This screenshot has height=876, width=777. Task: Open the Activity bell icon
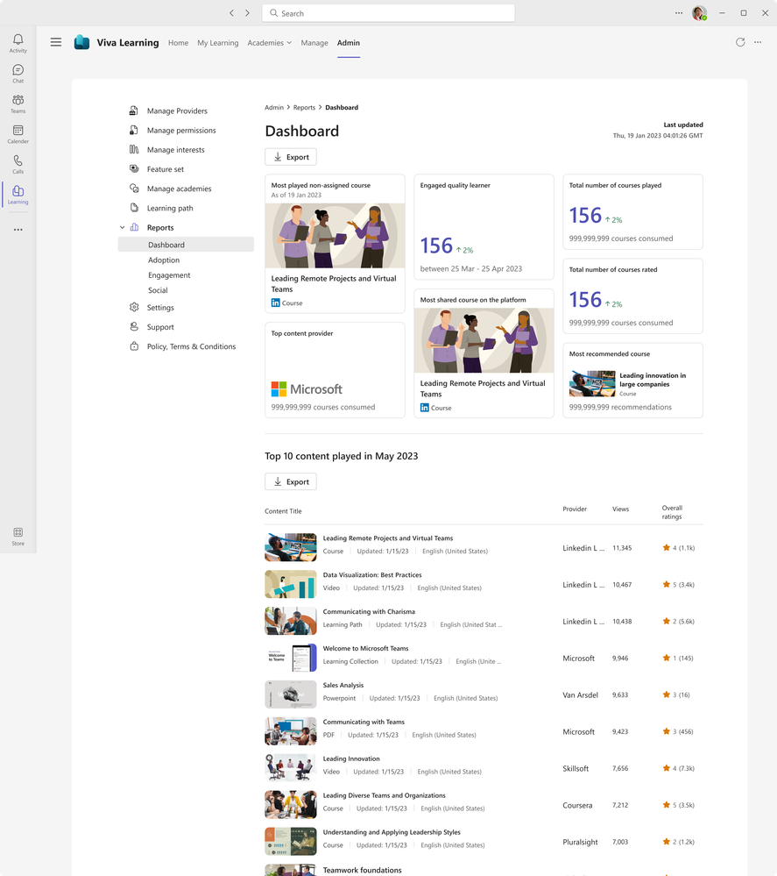coord(18,39)
